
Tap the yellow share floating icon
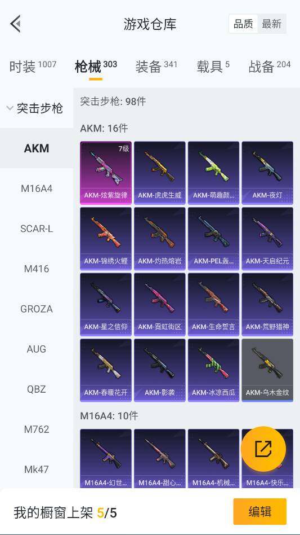point(263,449)
